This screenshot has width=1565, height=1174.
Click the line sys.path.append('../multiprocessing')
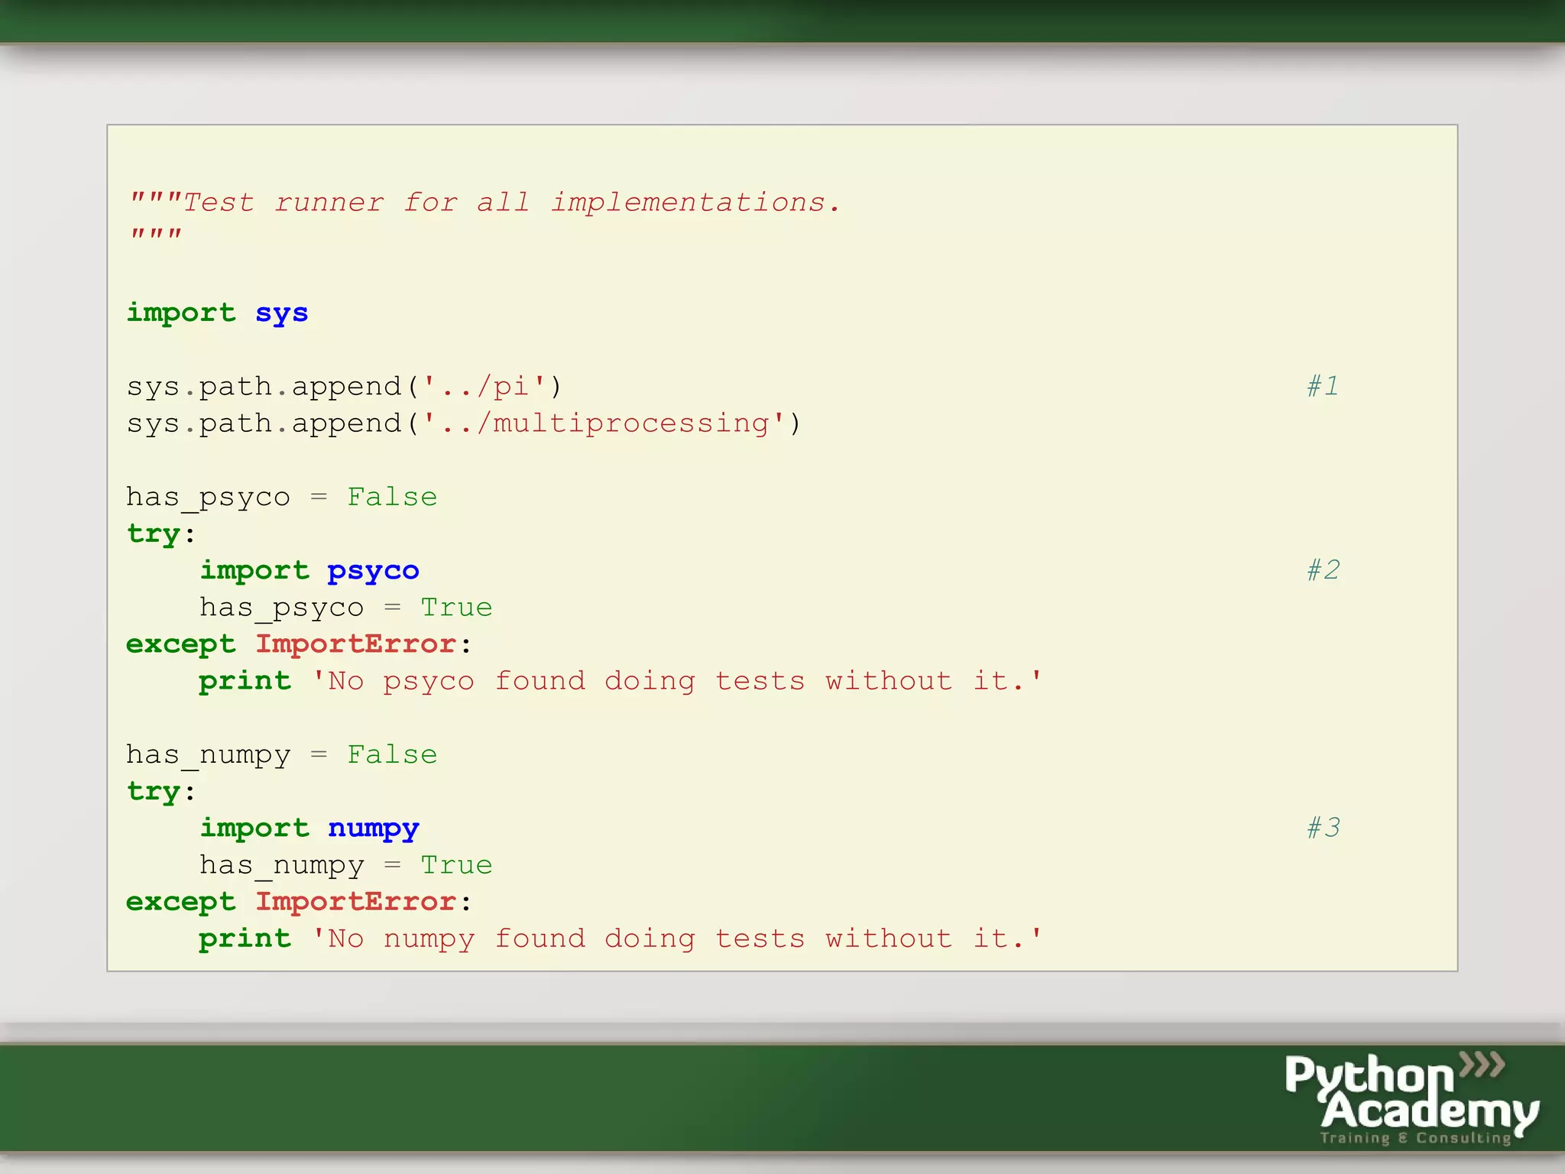click(x=464, y=423)
